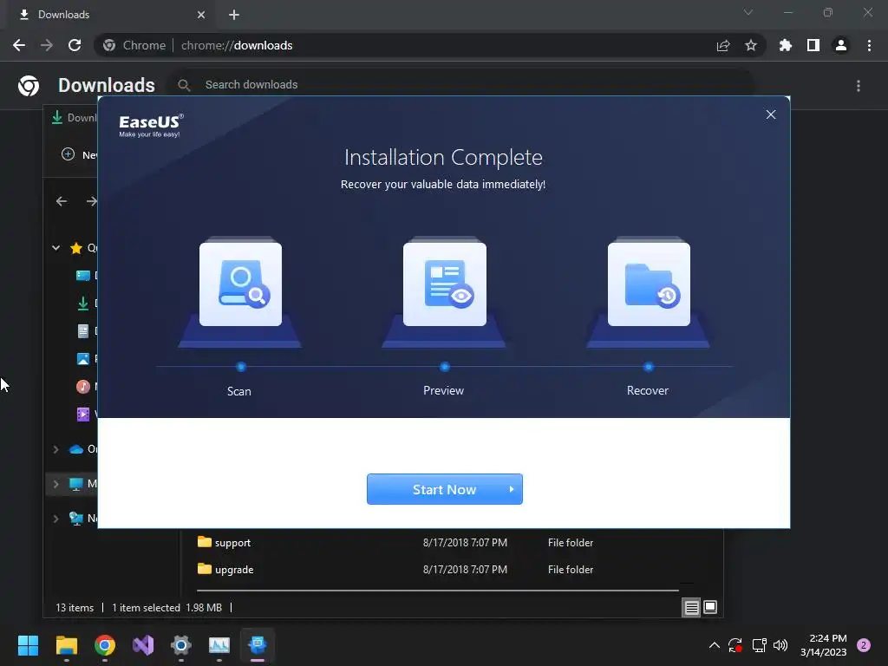The width and height of the screenshot is (888, 666).
Task: Close the EaseUS installer dialog
Action: pyautogui.click(x=771, y=114)
